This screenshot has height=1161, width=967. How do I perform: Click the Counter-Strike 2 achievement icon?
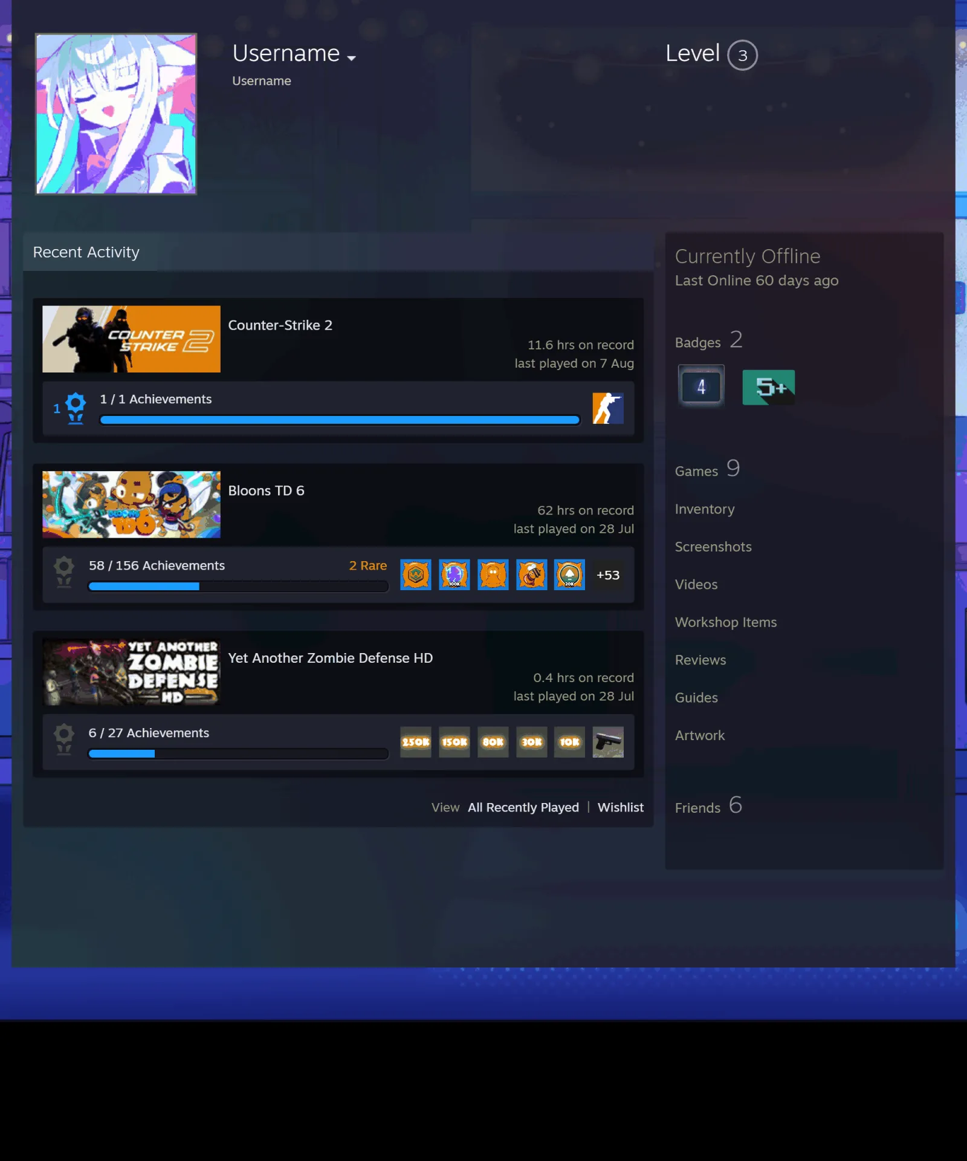click(608, 408)
